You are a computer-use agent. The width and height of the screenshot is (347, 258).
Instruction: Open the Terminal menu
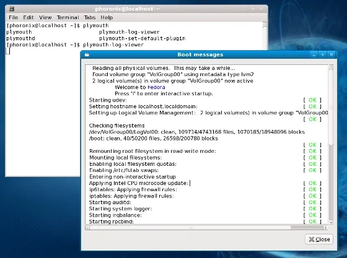point(68,17)
